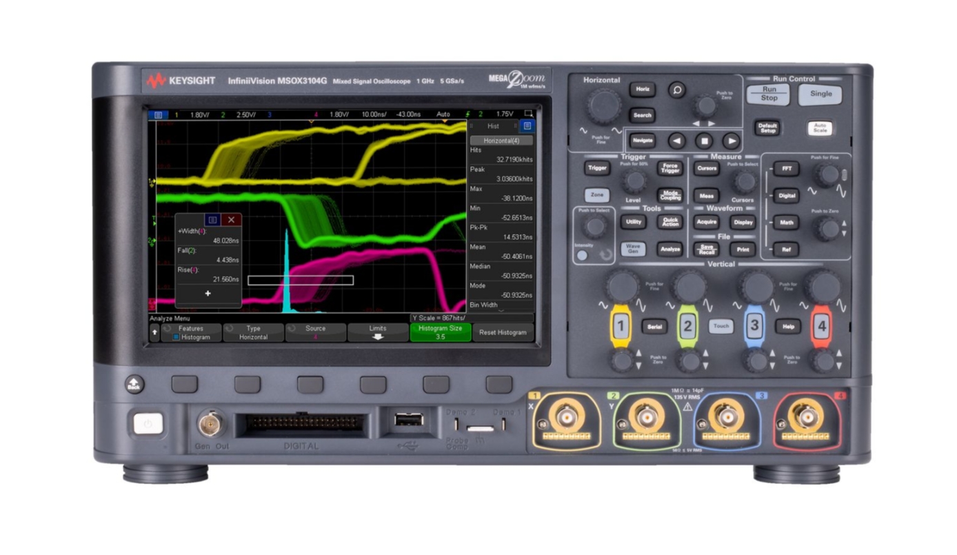Open the FFT function menu

tap(785, 168)
